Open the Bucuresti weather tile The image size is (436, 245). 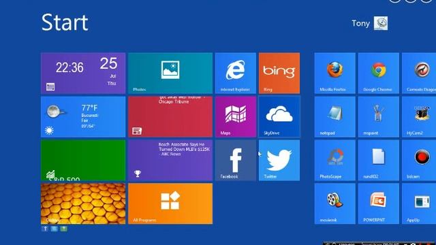click(x=83, y=116)
